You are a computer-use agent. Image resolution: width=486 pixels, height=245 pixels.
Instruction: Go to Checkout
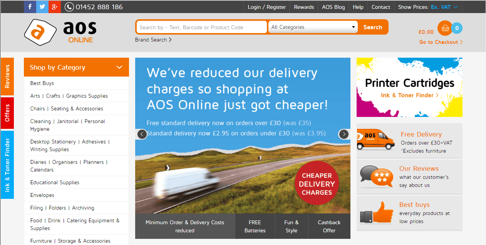[441, 42]
